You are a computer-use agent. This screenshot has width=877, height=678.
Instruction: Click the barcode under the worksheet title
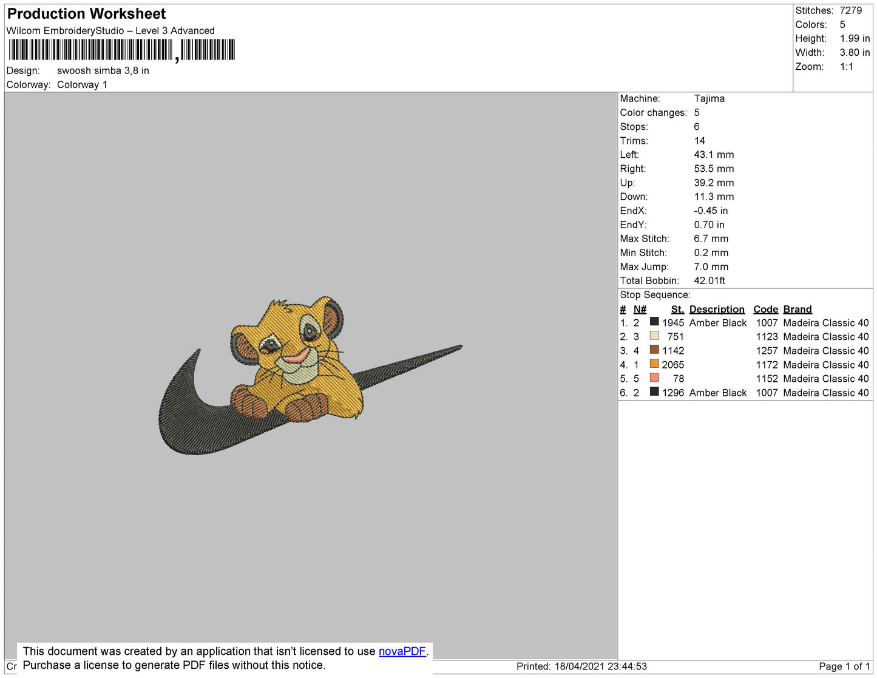[121, 50]
